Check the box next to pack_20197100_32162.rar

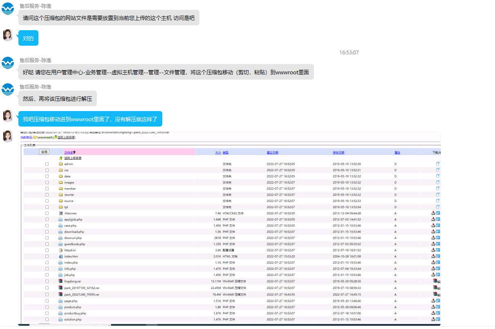point(47,288)
